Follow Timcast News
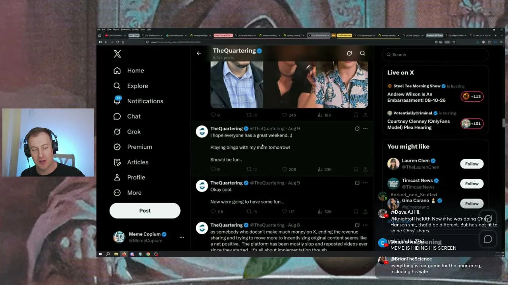The image size is (508, 285). tap(472, 184)
